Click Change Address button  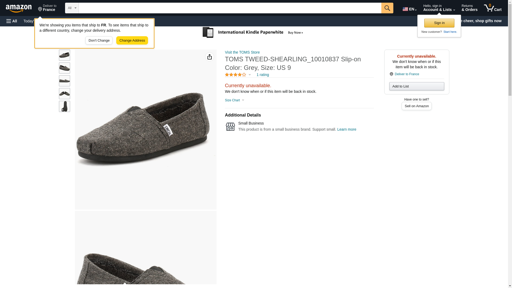click(132, 41)
